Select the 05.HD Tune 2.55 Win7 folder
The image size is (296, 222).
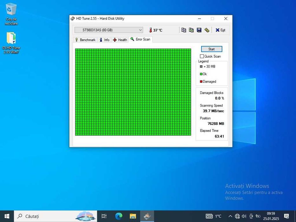point(11,43)
